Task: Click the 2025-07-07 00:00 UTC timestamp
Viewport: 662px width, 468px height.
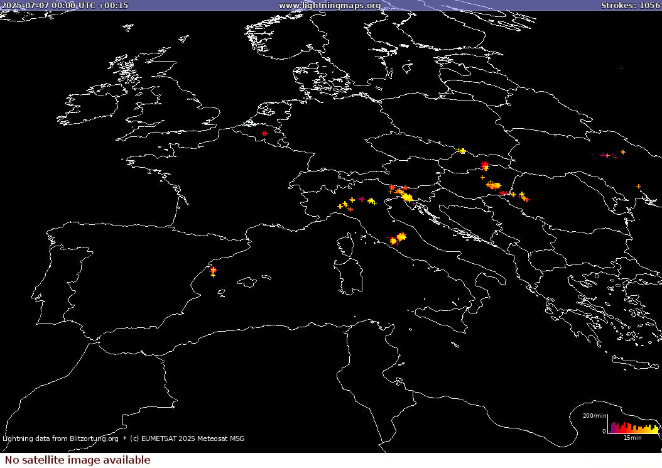Action: [x=64, y=5]
